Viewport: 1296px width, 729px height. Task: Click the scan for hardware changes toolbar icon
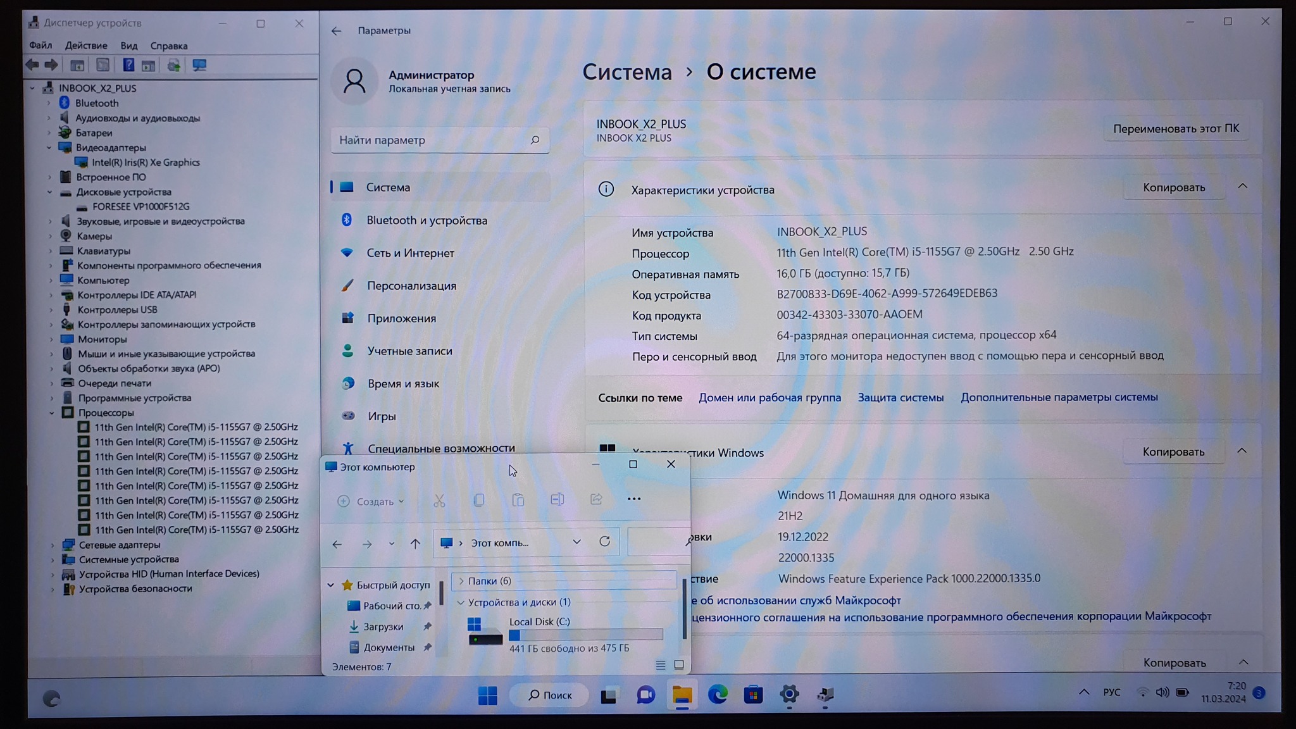(199, 65)
